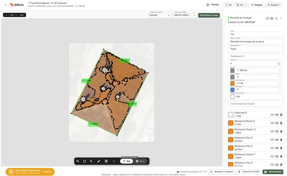Click the Sauvegarder button

pos(273,172)
